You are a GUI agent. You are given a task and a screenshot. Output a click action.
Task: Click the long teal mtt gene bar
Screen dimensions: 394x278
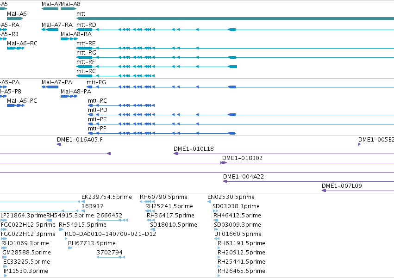tap(235, 19)
